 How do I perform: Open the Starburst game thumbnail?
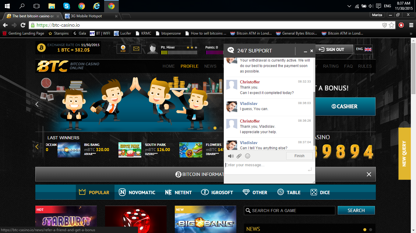coord(66,219)
